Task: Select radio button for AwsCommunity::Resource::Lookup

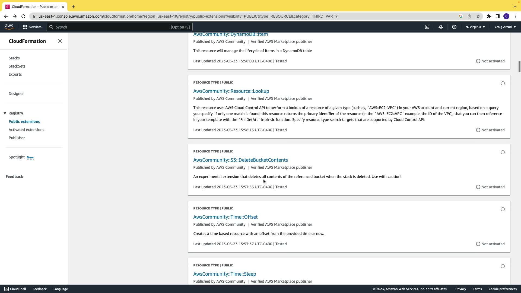Action: coord(503,83)
